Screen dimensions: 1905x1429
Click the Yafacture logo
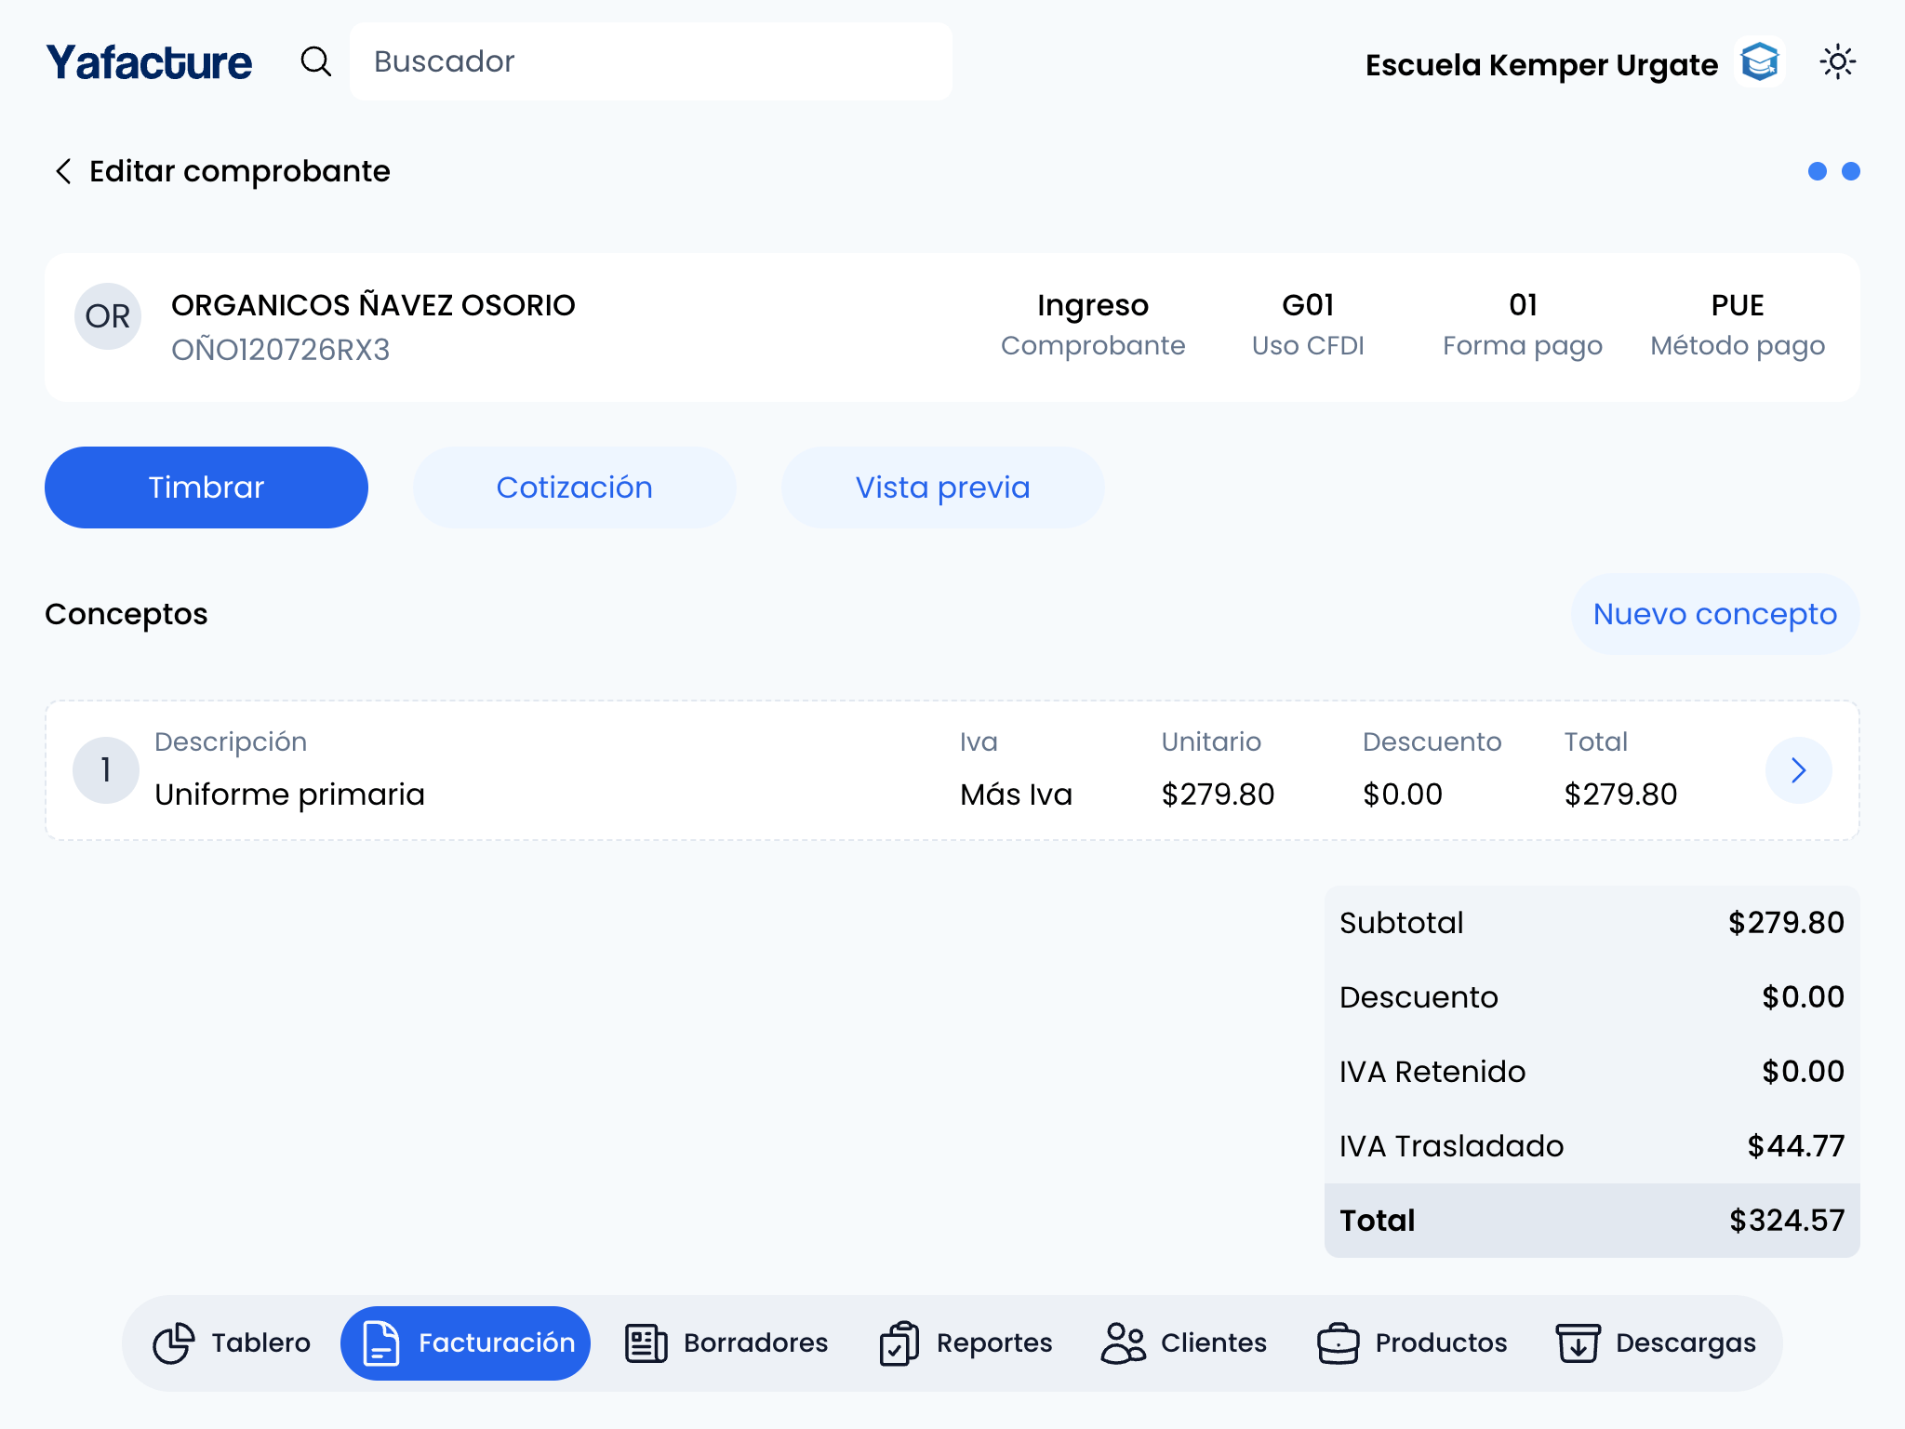click(x=149, y=62)
